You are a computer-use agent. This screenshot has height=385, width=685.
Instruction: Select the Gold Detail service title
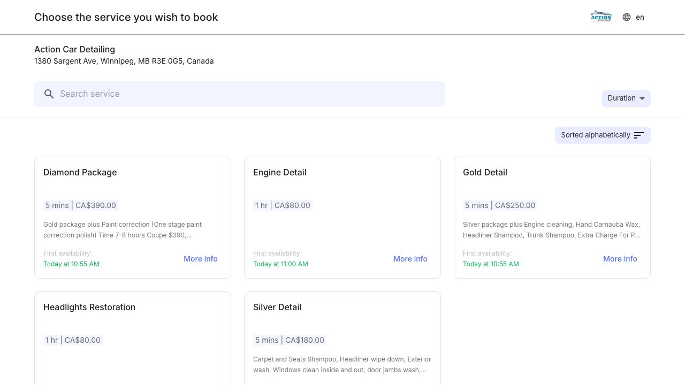click(485, 172)
